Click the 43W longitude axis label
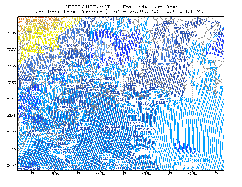This screenshot has width=242, height=187. click(169, 174)
